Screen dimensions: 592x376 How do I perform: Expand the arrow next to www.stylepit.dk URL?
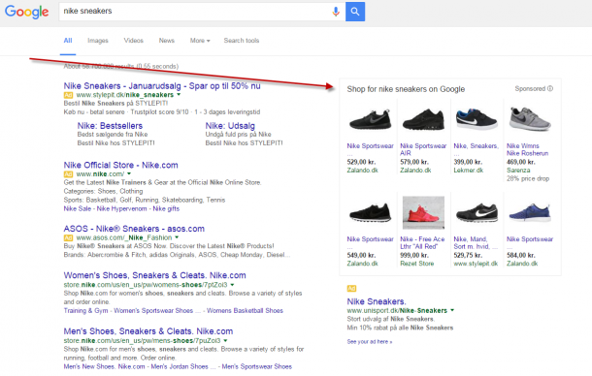click(x=179, y=95)
